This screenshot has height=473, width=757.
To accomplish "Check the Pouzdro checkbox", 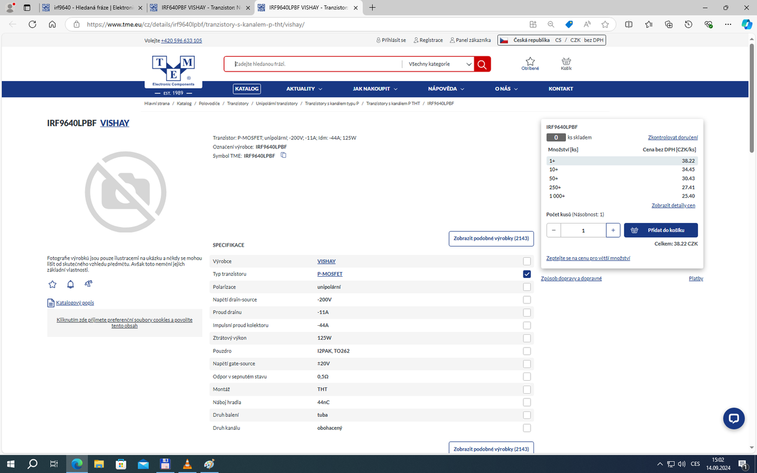I will click(x=527, y=351).
